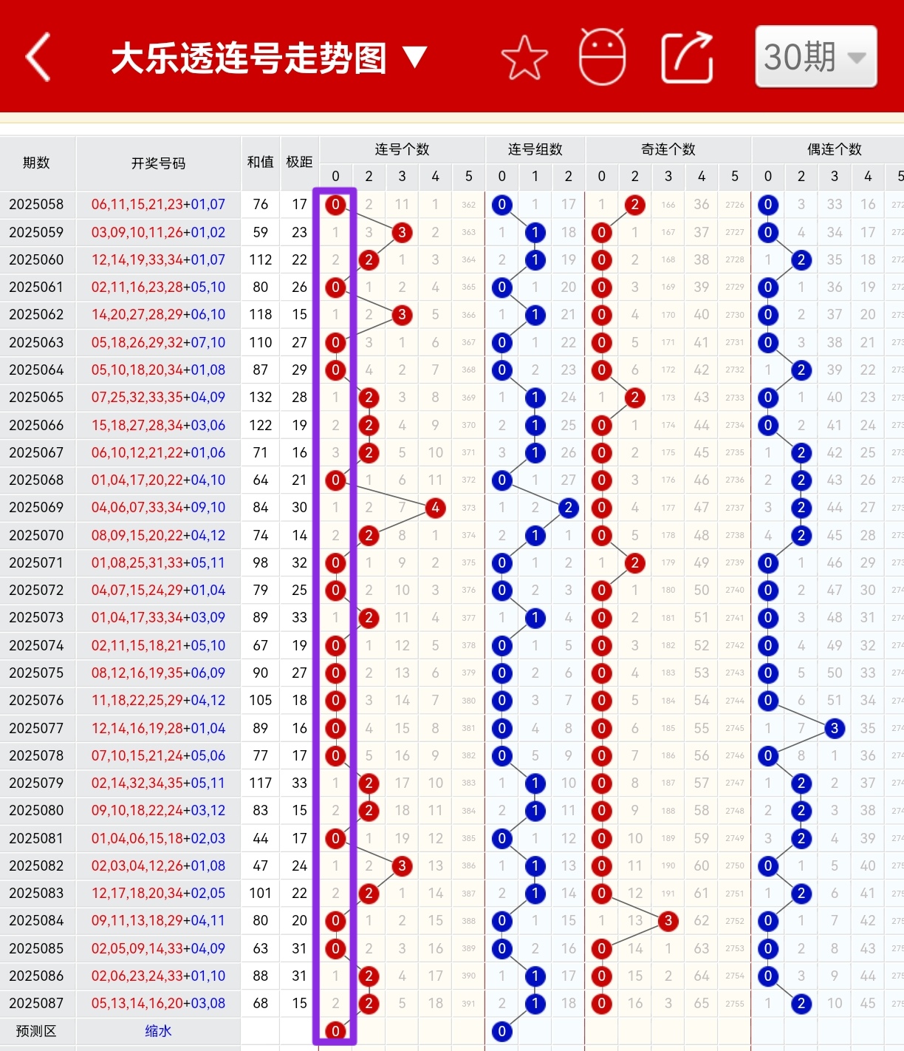This screenshot has height=1051, width=904.
Task: Click draw numbers 06,10,12,21,22+01,06
Action: [x=158, y=452]
